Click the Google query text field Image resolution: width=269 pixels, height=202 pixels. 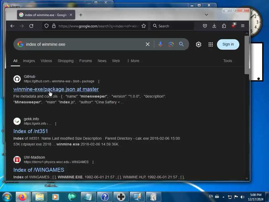pyautogui.click(x=84, y=44)
